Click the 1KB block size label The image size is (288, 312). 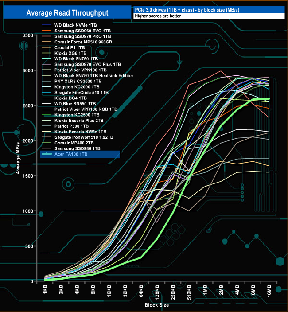[45, 289]
